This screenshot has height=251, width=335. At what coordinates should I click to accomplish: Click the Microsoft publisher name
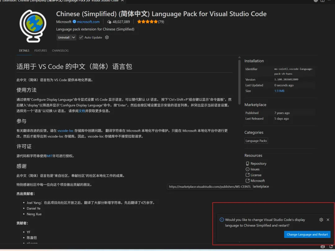point(64,22)
